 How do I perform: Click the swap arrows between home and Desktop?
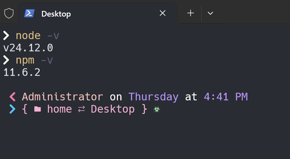point(81,109)
